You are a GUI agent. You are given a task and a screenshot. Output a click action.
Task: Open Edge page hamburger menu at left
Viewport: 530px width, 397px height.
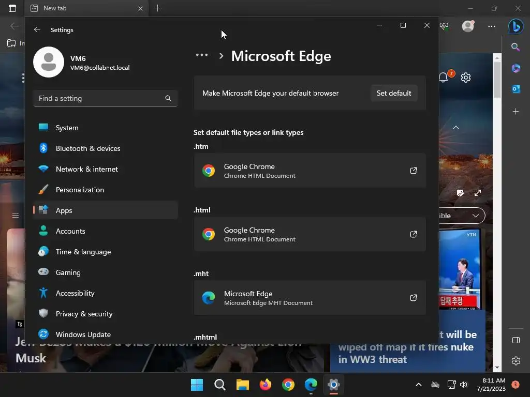16,215
